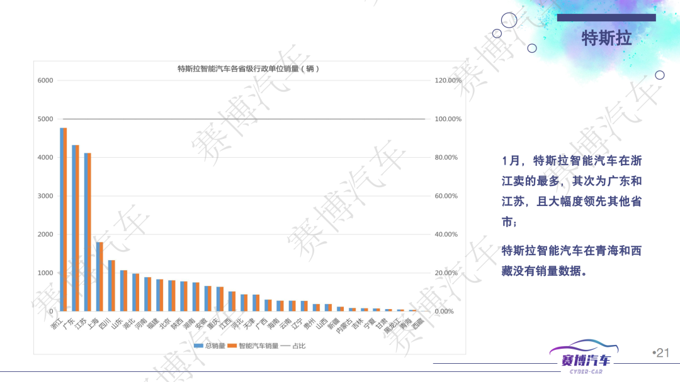Select the 陕西 axis label
The height and width of the screenshot is (382, 680).
pos(178,324)
